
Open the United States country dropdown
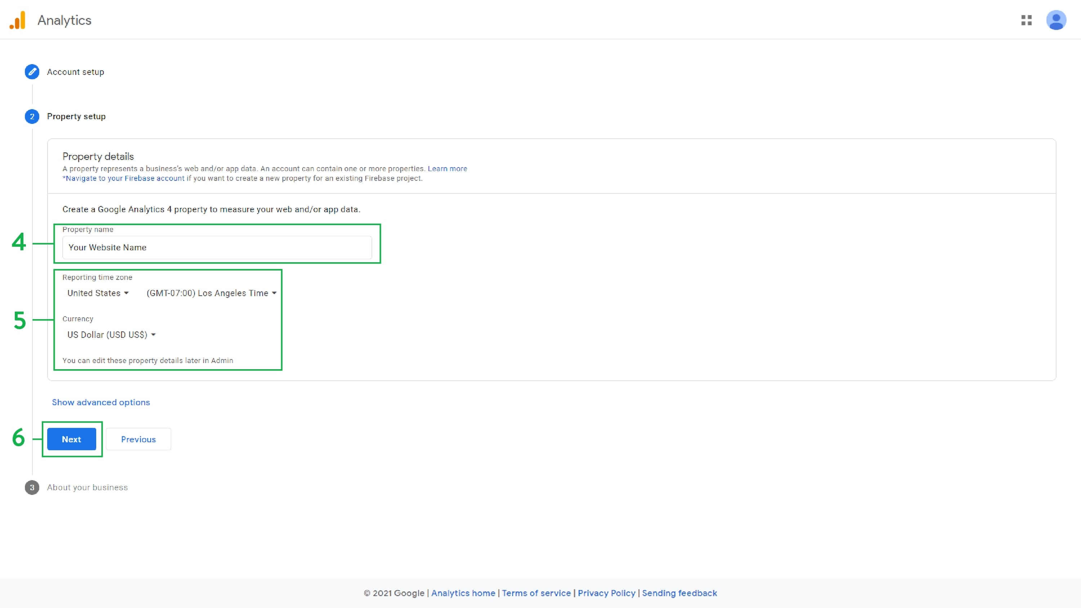pyautogui.click(x=98, y=293)
